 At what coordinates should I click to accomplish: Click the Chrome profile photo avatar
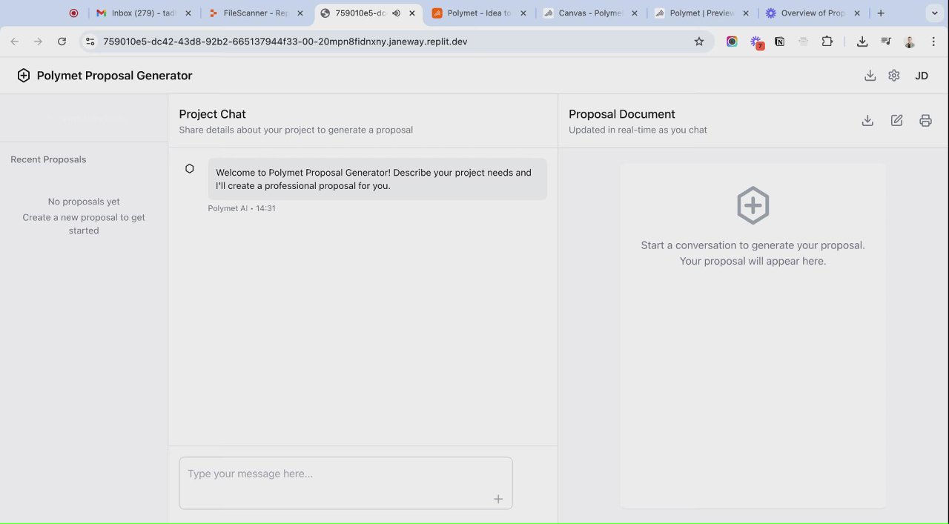pyautogui.click(x=910, y=42)
